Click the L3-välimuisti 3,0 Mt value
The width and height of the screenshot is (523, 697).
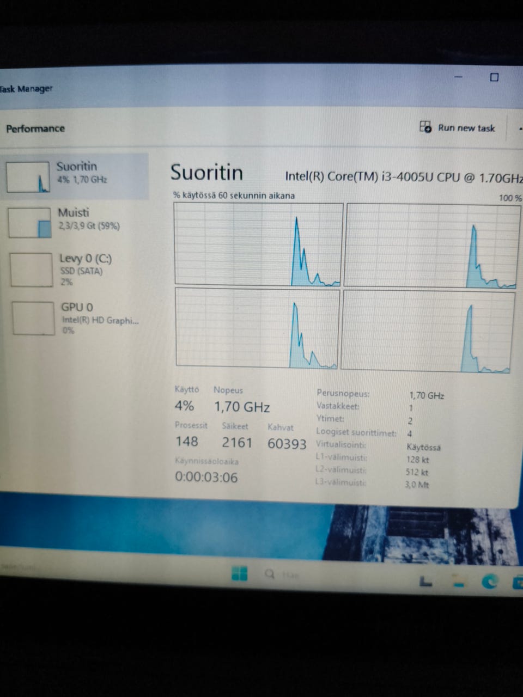(417, 484)
